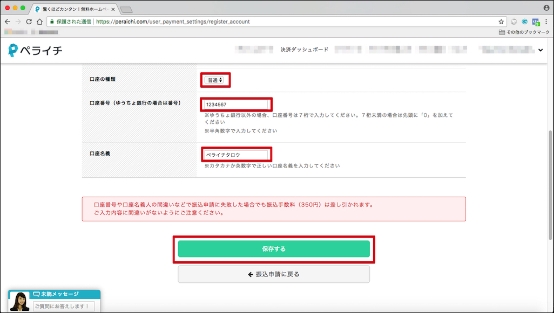Screen dimensions: 554x313
Task: Reload the current page
Action: pyautogui.click(x=28, y=22)
